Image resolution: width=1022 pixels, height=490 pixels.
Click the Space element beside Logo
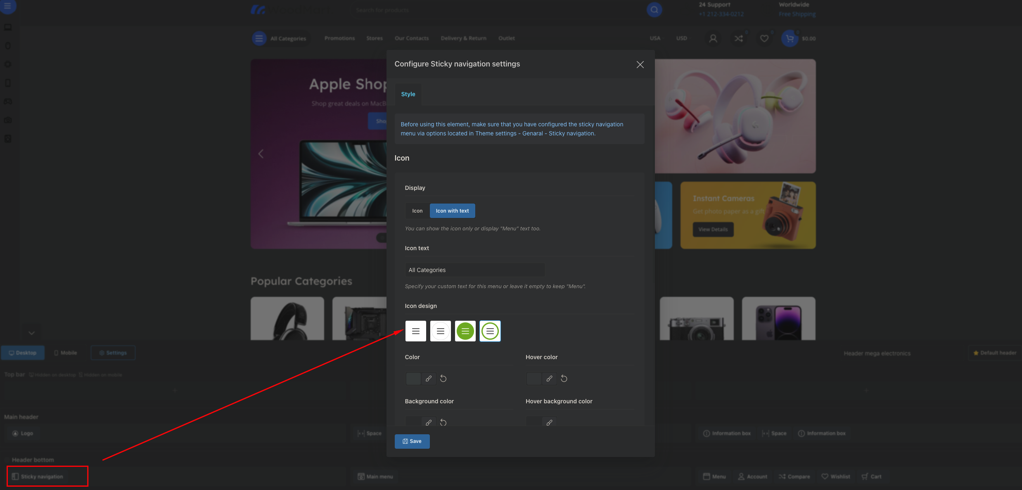pyautogui.click(x=370, y=433)
